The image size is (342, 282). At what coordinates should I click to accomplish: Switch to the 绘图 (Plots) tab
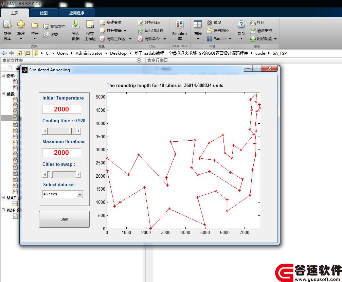pyautogui.click(x=43, y=13)
